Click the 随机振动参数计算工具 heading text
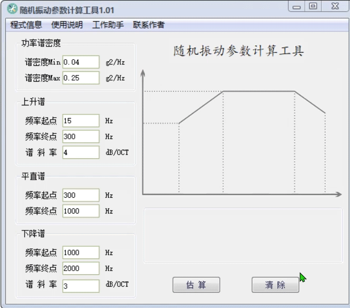 coord(239,51)
